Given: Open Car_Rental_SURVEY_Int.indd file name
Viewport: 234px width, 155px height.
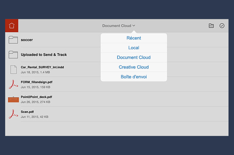Looking at the screenshot, I should (x=42, y=67).
